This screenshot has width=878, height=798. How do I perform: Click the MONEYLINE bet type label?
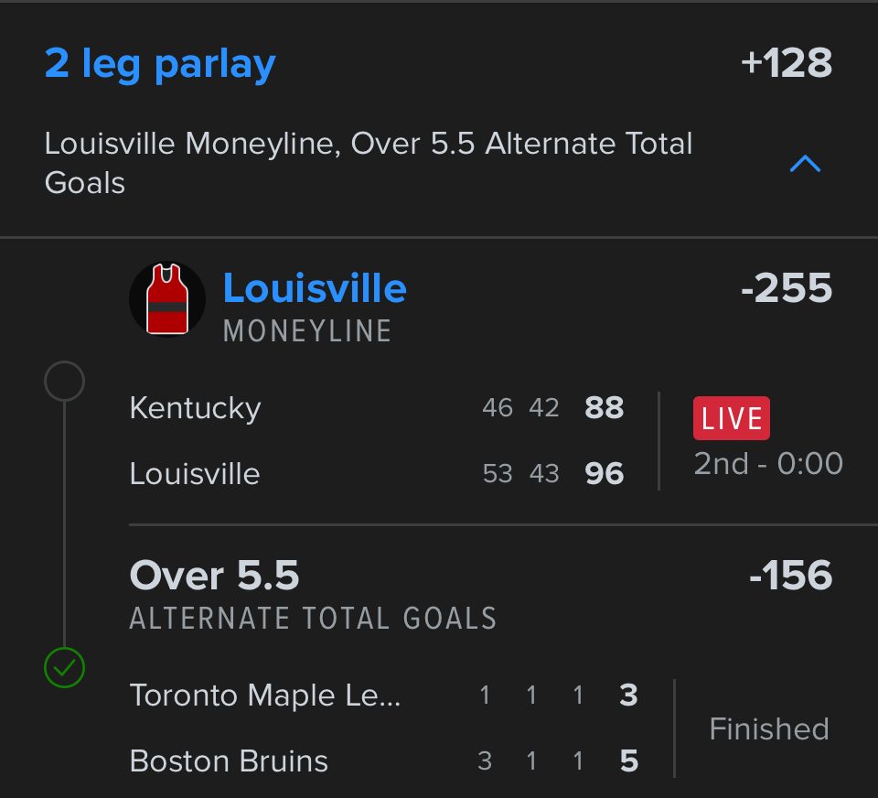coord(307,330)
